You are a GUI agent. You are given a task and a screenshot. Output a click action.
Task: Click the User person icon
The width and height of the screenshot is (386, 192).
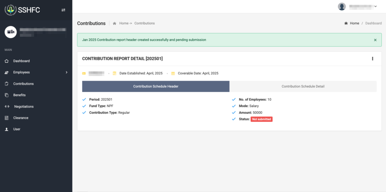click(6, 129)
